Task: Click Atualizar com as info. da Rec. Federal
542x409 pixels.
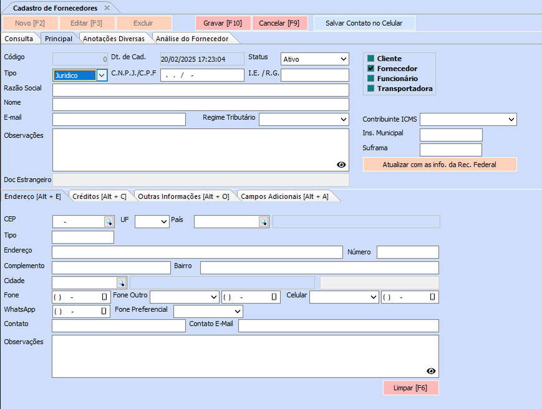Action: 439,165
